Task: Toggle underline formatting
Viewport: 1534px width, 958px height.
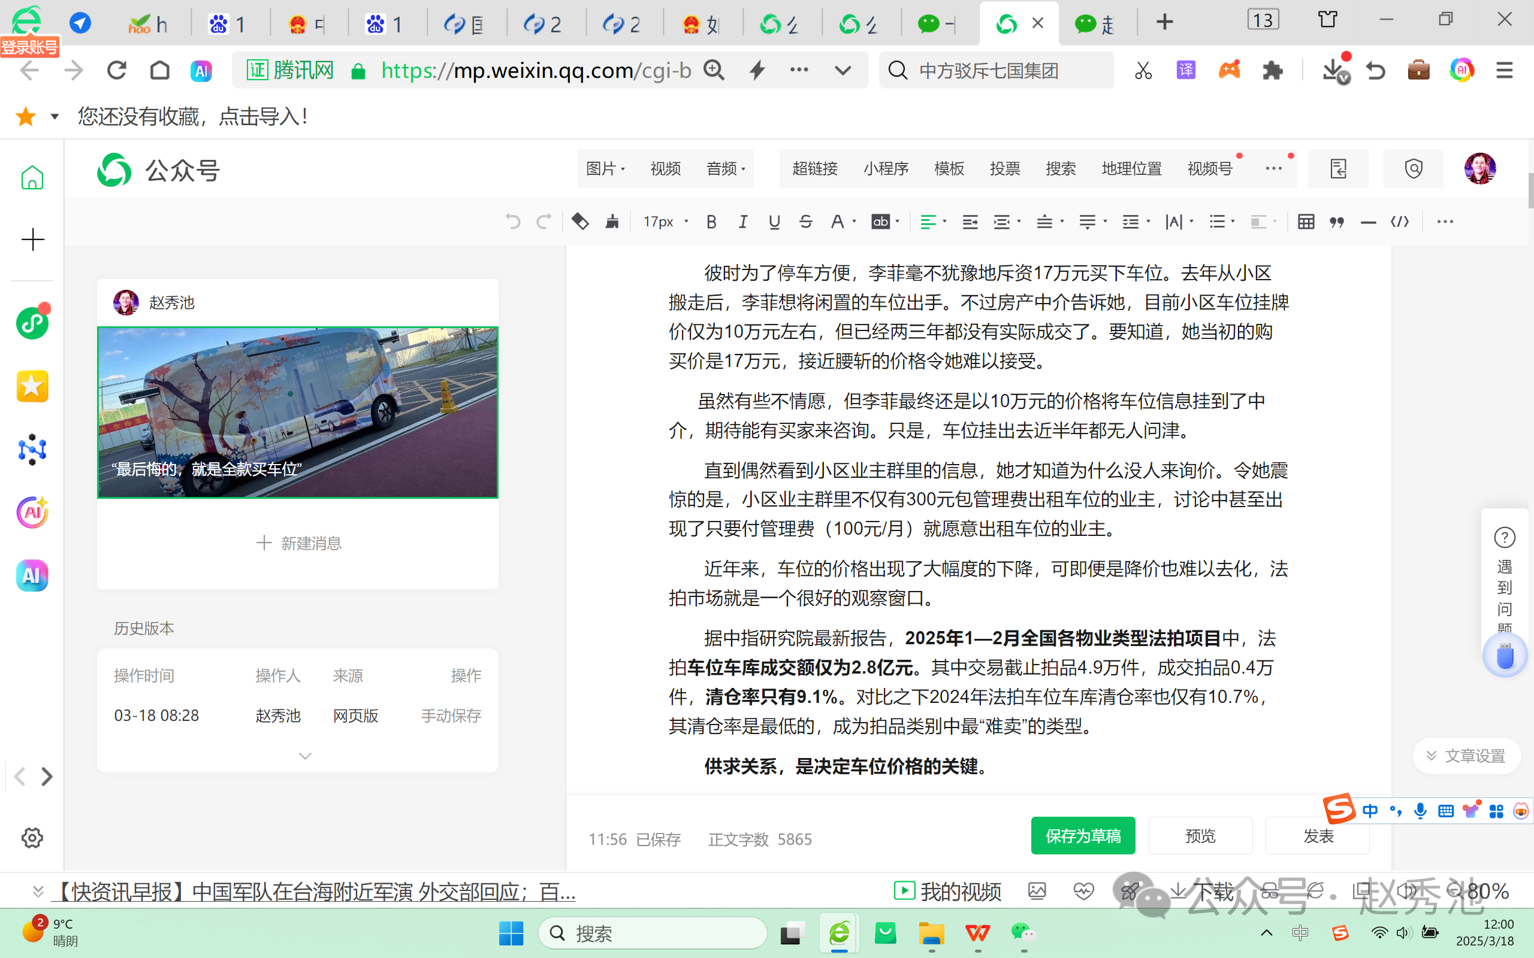Action: pyautogui.click(x=774, y=221)
